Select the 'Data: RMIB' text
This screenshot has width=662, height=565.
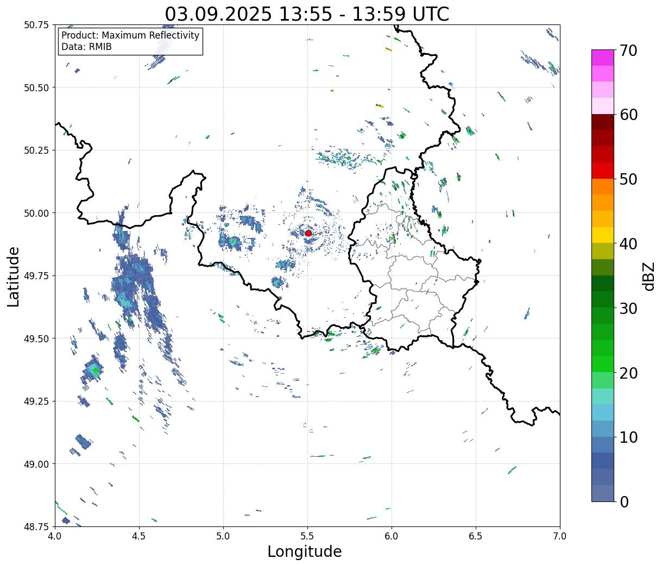pyautogui.click(x=86, y=47)
